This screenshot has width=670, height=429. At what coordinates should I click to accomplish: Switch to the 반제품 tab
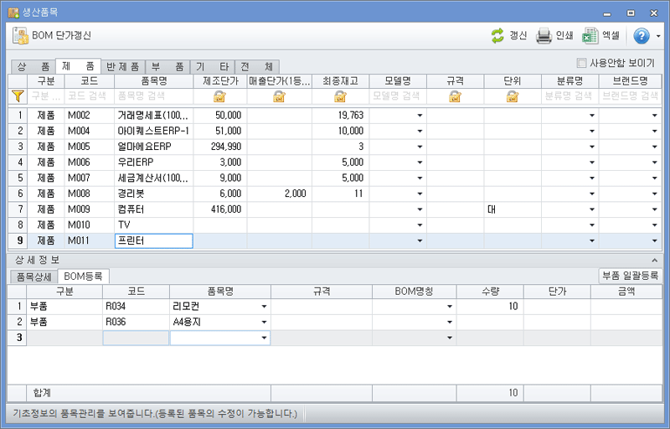pos(122,66)
